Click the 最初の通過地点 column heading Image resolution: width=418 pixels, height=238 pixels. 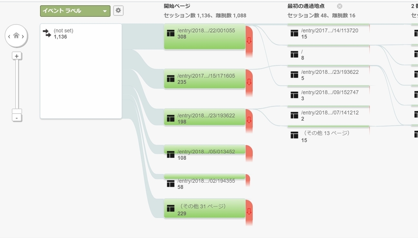point(306,6)
